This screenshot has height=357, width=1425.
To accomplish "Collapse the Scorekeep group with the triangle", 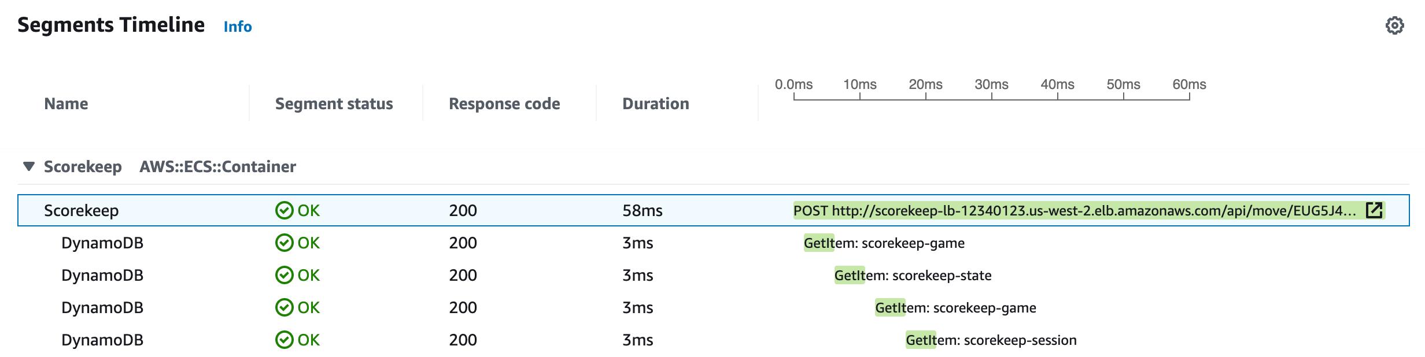I will coord(28,166).
